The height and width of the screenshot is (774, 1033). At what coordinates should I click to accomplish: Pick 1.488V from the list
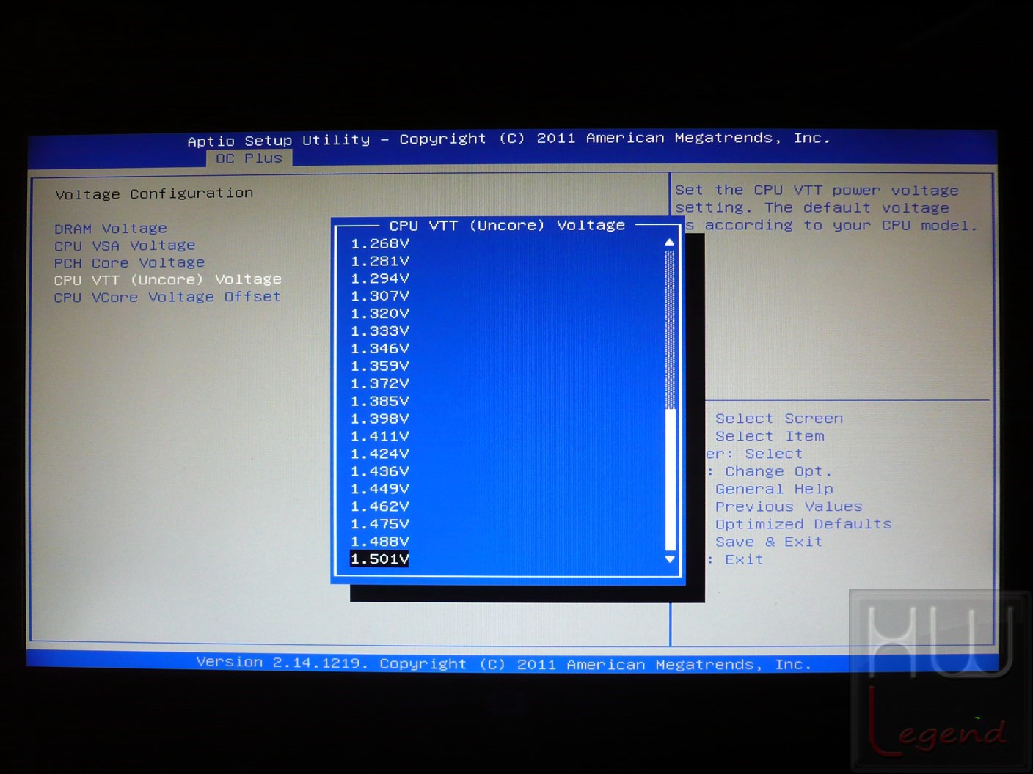[380, 542]
